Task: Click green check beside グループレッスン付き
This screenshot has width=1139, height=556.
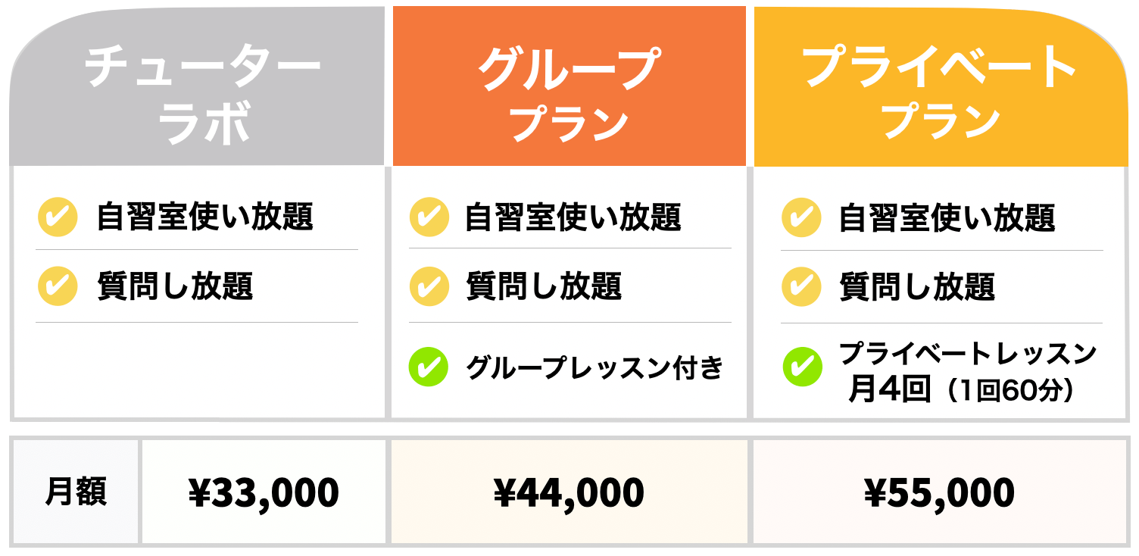Action: tap(429, 367)
